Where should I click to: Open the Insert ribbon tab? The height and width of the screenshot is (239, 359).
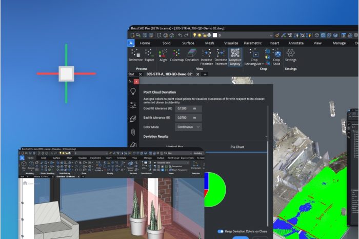(x=274, y=43)
